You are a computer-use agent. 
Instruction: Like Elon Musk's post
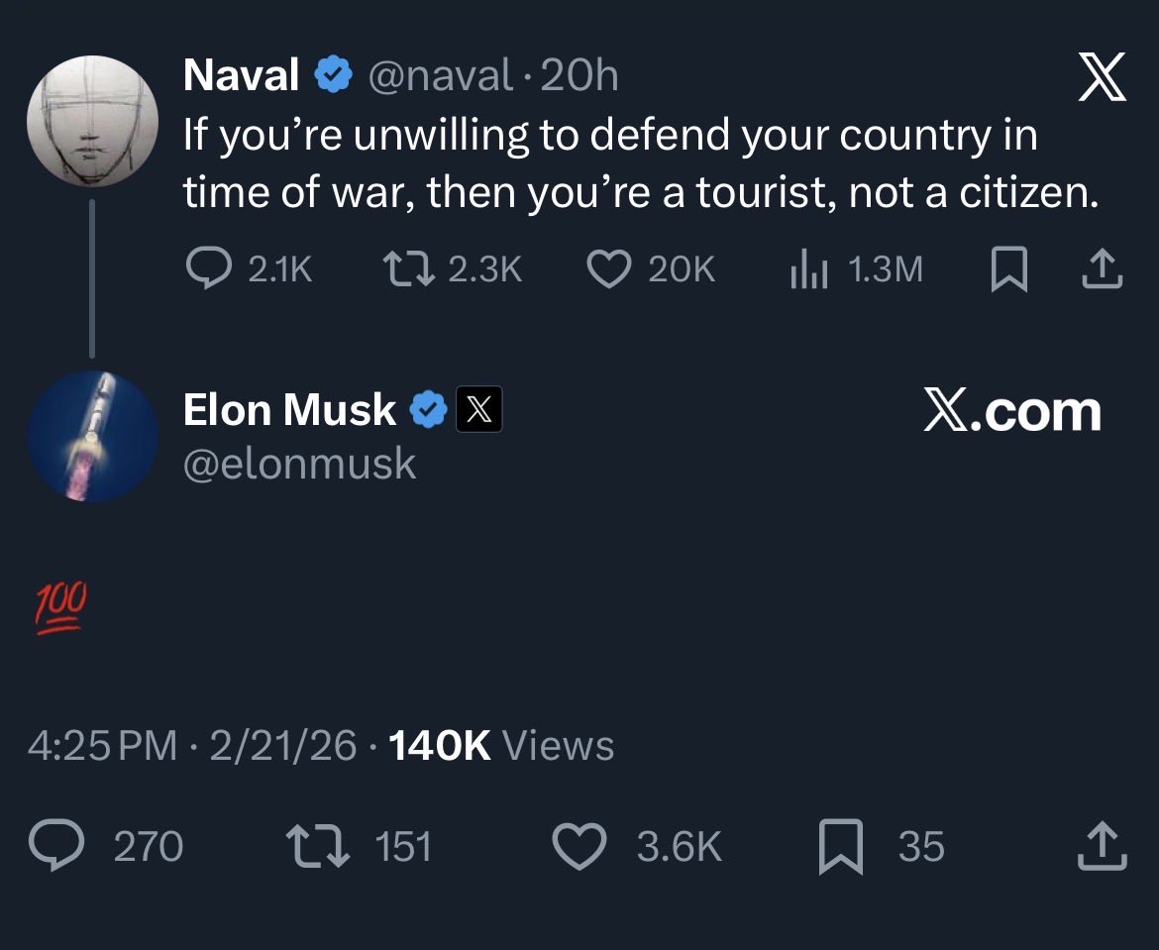coord(578,847)
